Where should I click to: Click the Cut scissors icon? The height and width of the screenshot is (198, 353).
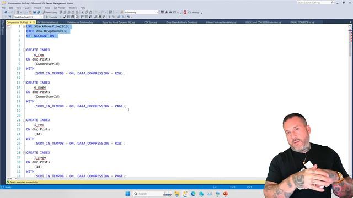point(82,12)
